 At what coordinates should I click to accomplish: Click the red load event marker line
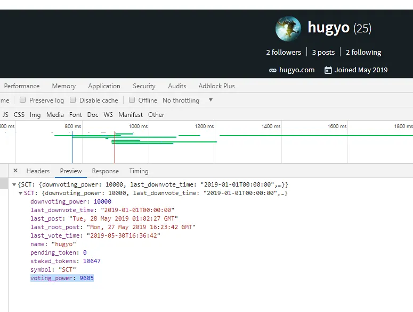[x=115, y=147]
